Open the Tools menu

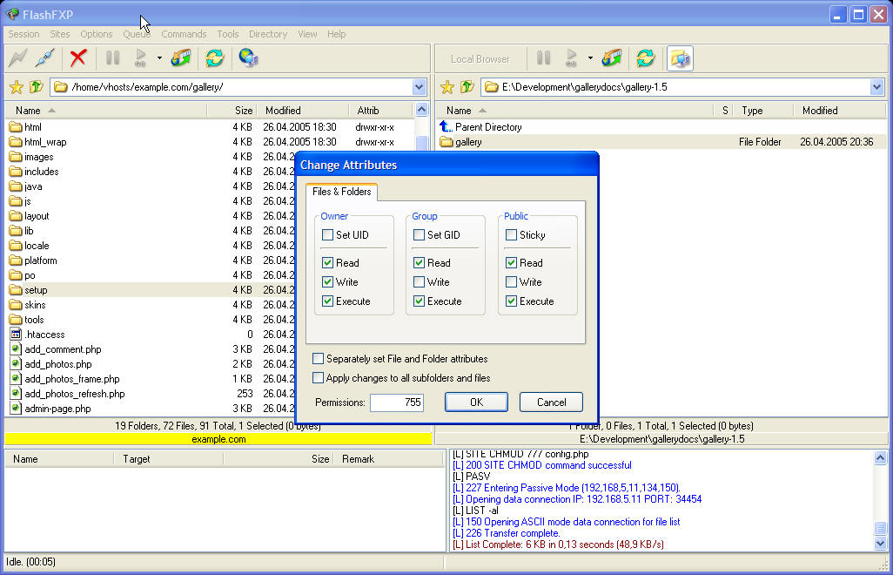click(228, 34)
